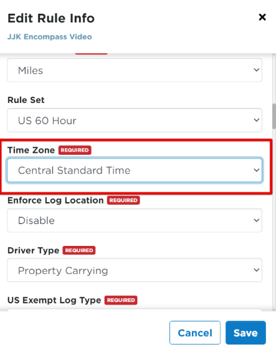The width and height of the screenshot is (276, 347).
Task: Click the chevron arrow on Property Carrying field
Action: coord(256,270)
